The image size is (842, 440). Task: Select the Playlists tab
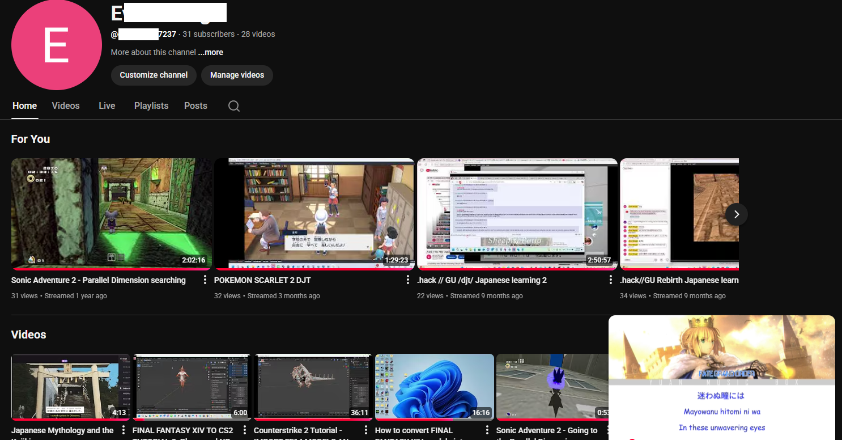click(x=151, y=106)
